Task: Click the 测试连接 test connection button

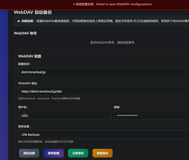Action: 29,153
